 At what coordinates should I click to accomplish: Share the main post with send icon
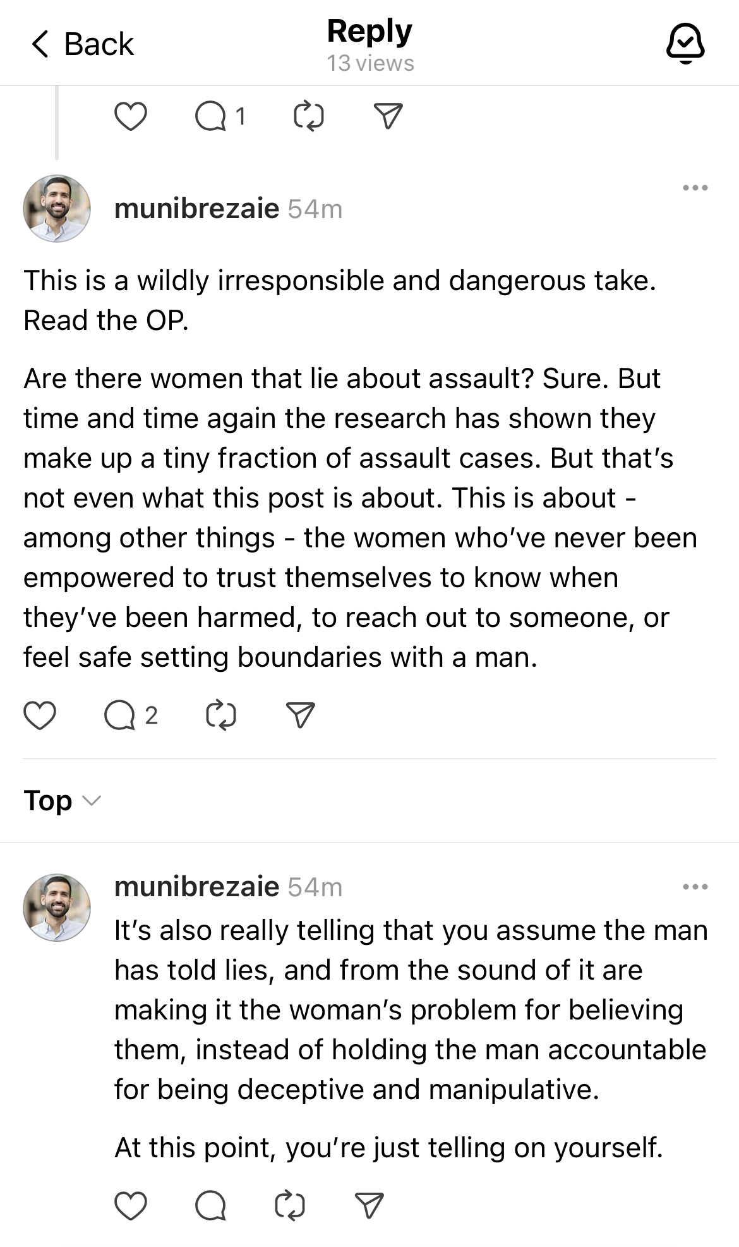(x=300, y=715)
